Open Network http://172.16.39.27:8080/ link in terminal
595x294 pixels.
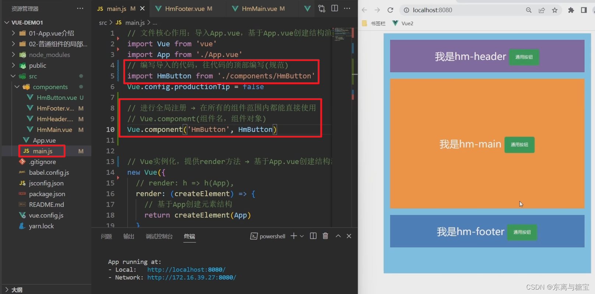[191, 277]
